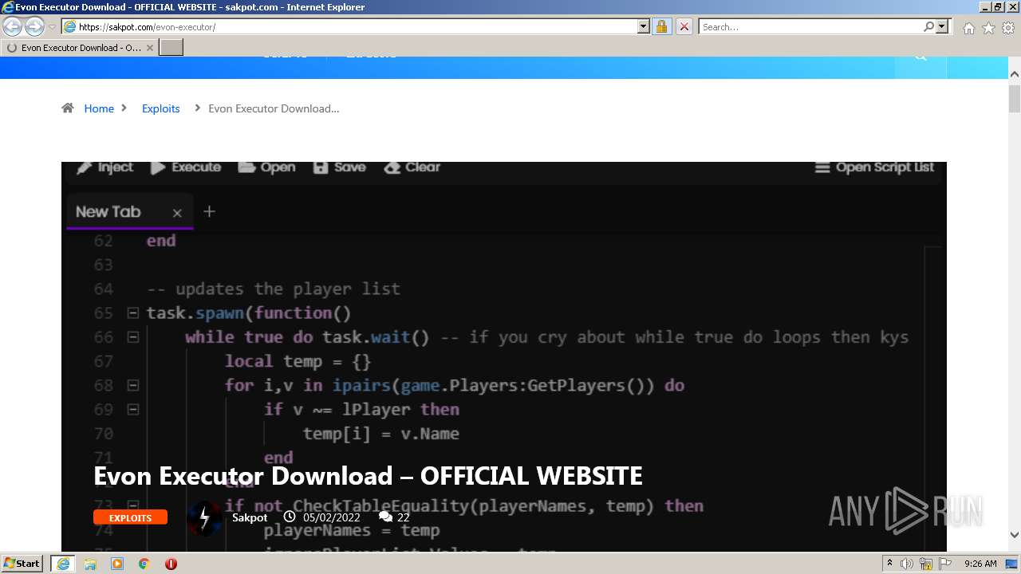This screenshot has height=574, width=1021.
Task: Follow the Home breadcrumb link
Action: click(99, 108)
